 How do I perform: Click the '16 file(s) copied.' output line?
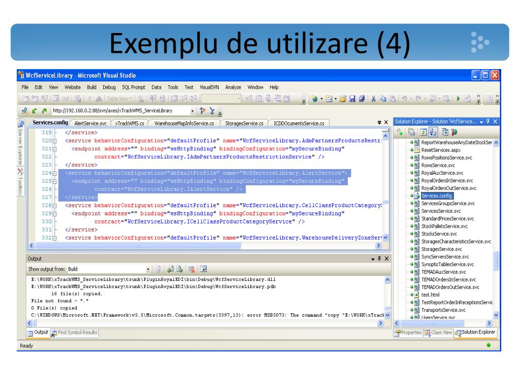(77, 294)
